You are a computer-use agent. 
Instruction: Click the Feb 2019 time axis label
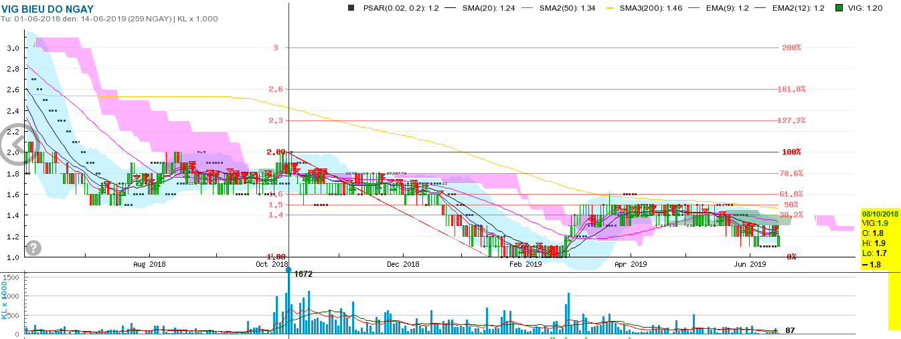click(525, 264)
